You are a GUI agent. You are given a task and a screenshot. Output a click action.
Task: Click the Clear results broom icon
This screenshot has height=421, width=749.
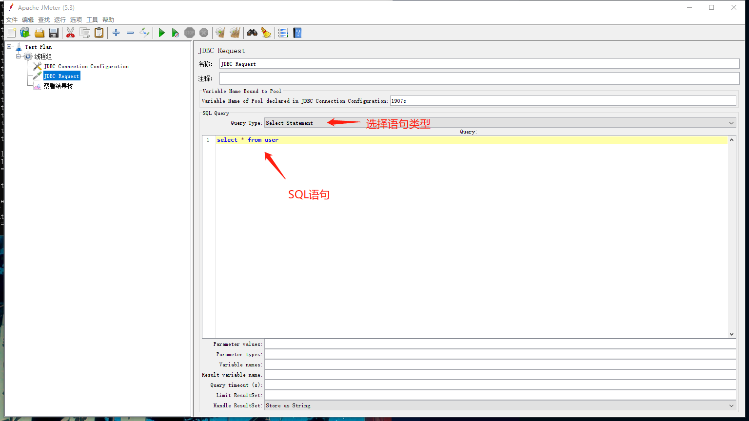pos(221,33)
